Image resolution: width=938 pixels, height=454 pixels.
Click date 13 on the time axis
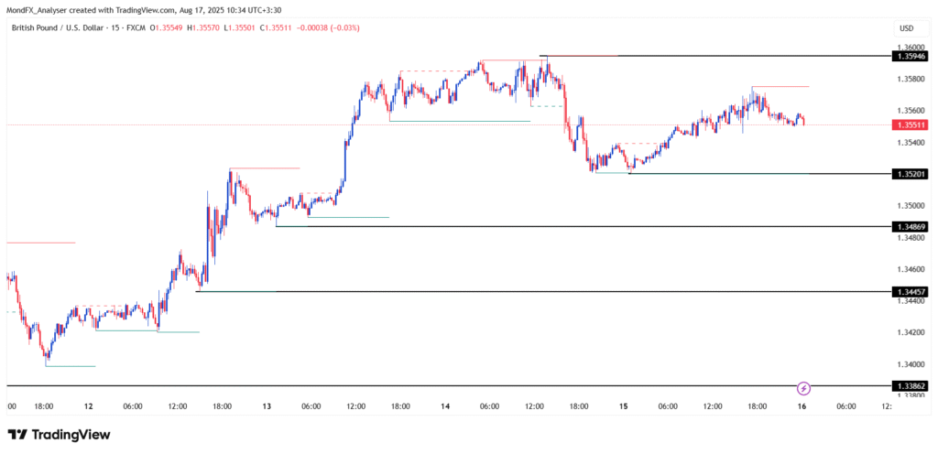(x=267, y=405)
